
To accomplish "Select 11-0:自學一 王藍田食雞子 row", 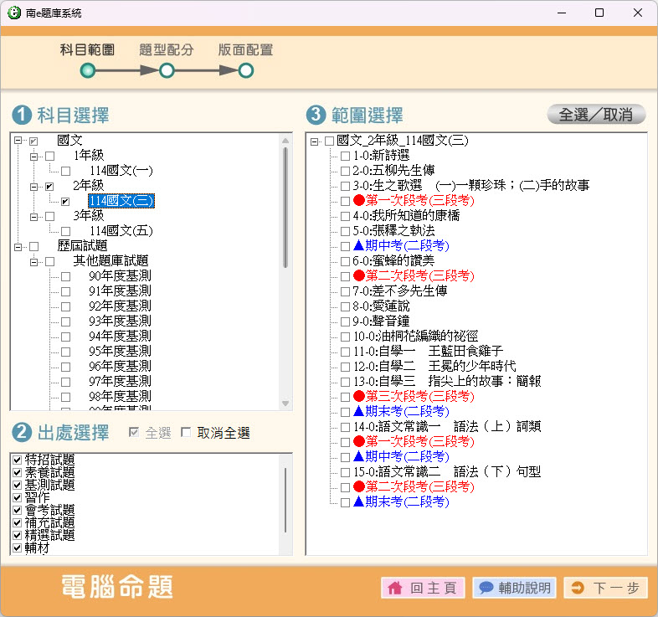I will (x=428, y=352).
